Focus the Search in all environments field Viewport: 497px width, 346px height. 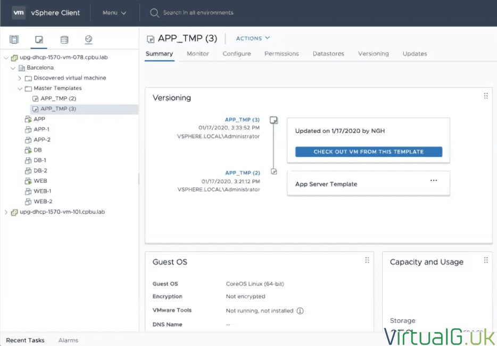click(x=198, y=13)
